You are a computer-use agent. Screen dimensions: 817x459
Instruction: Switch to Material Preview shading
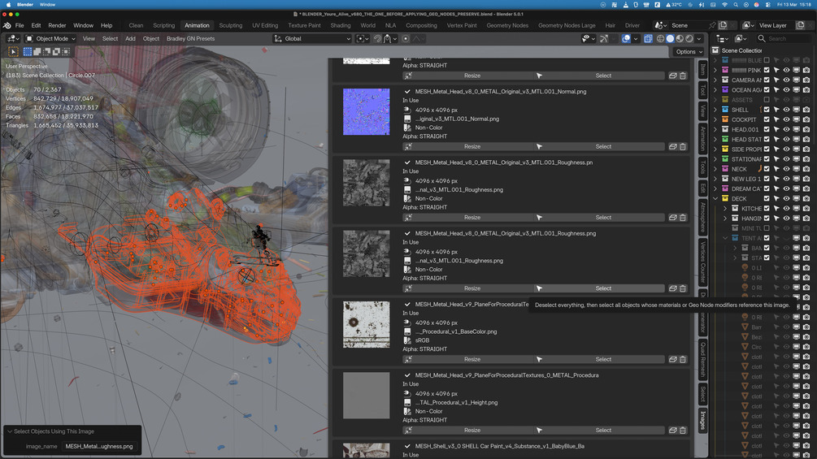click(x=680, y=38)
